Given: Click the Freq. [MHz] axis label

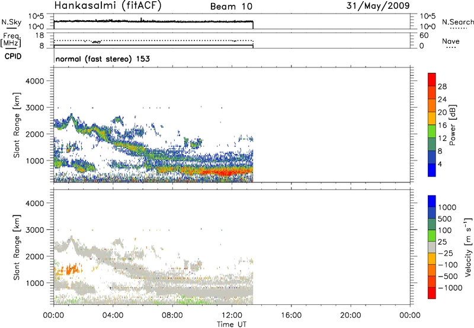Looking at the screenshot, I should 11,40.
